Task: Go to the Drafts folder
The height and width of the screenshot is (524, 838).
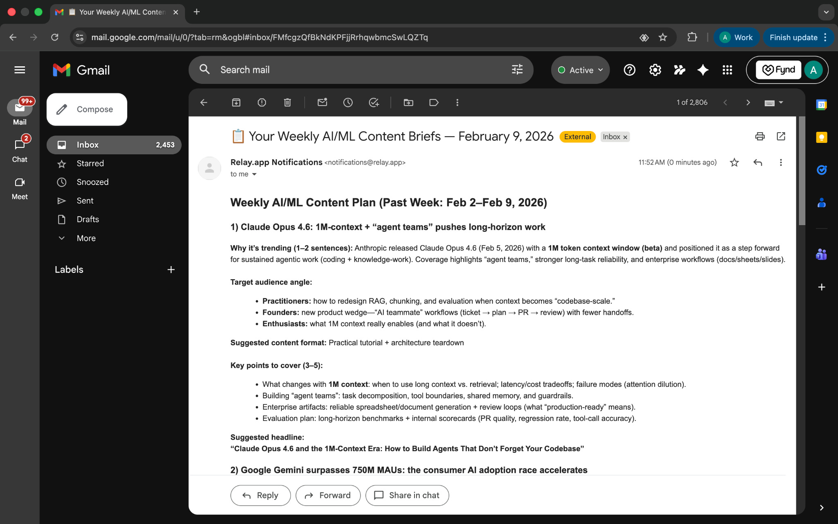Action: tap(88, 219)
